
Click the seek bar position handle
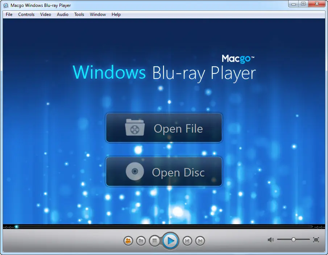(16, 227)
